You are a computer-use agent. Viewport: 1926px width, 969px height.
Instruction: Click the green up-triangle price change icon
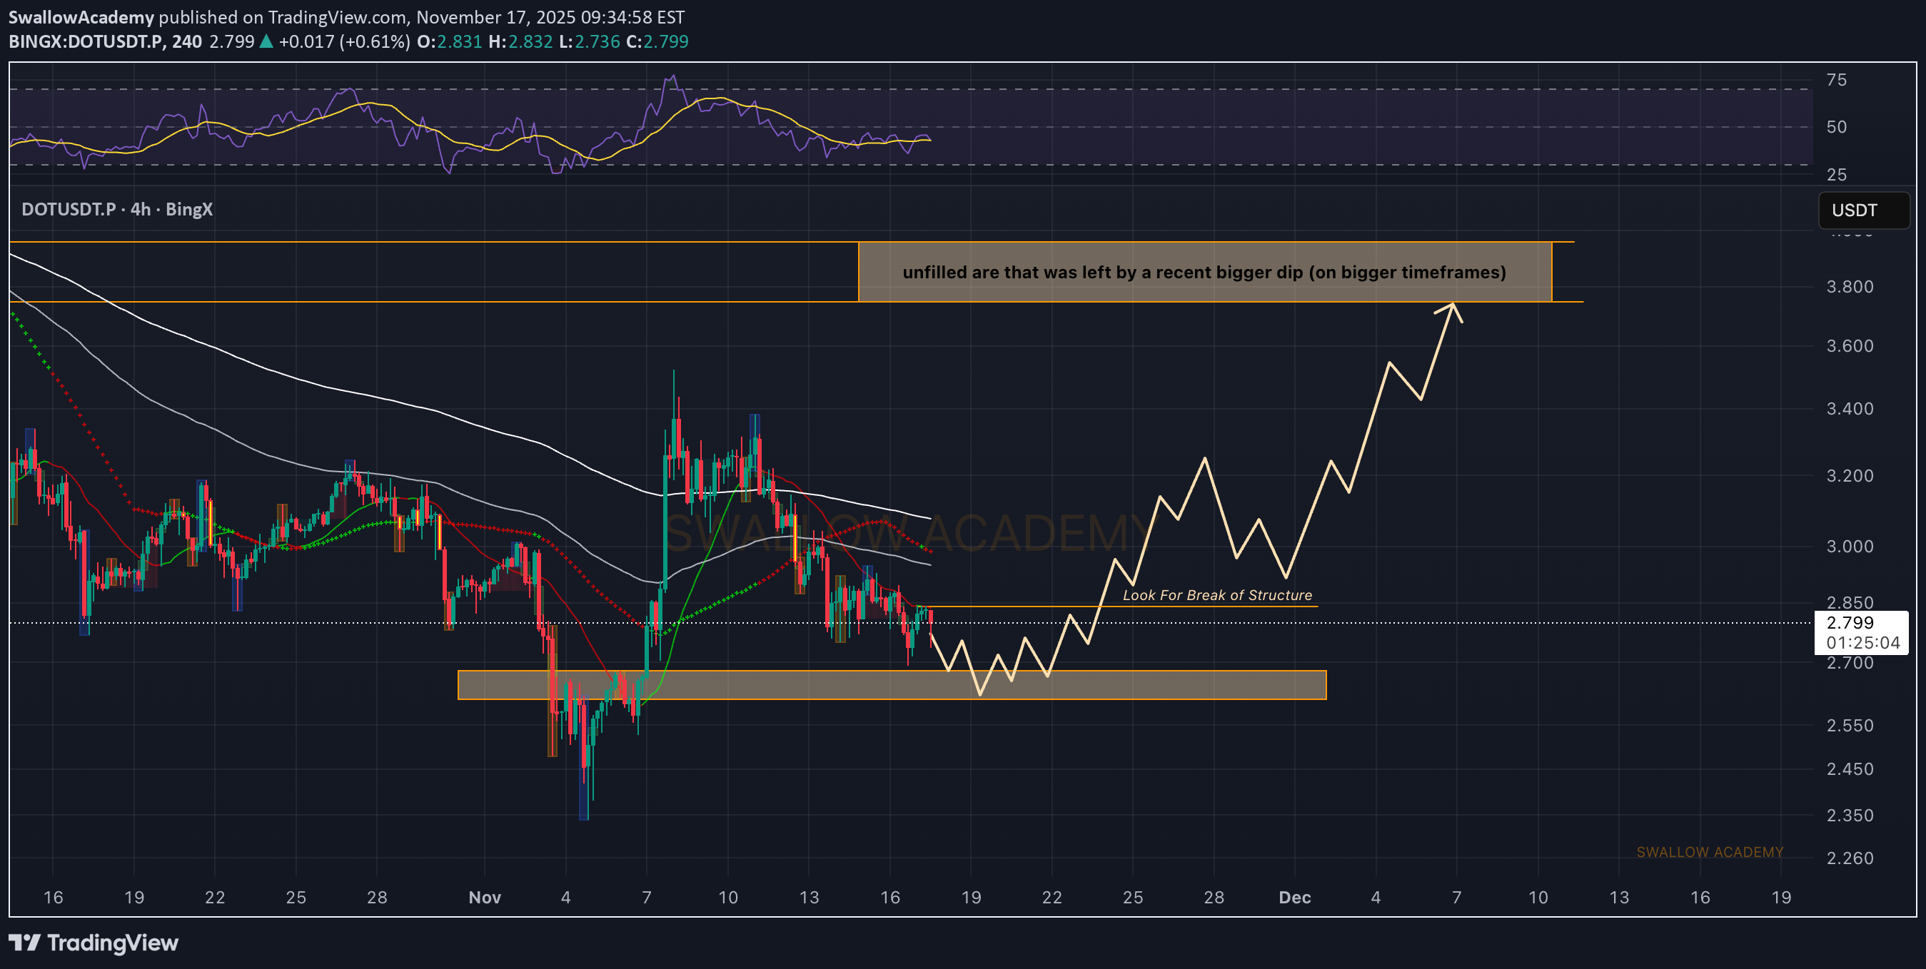point(266,42)
